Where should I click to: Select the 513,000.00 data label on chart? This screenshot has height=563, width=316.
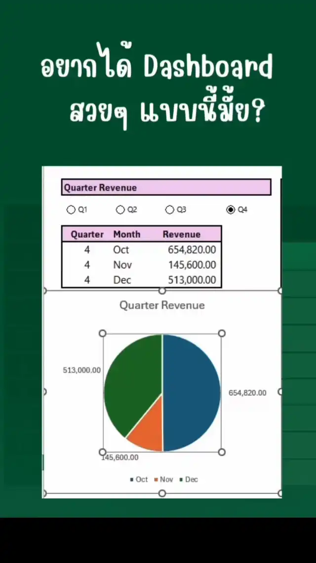(82, 370)
